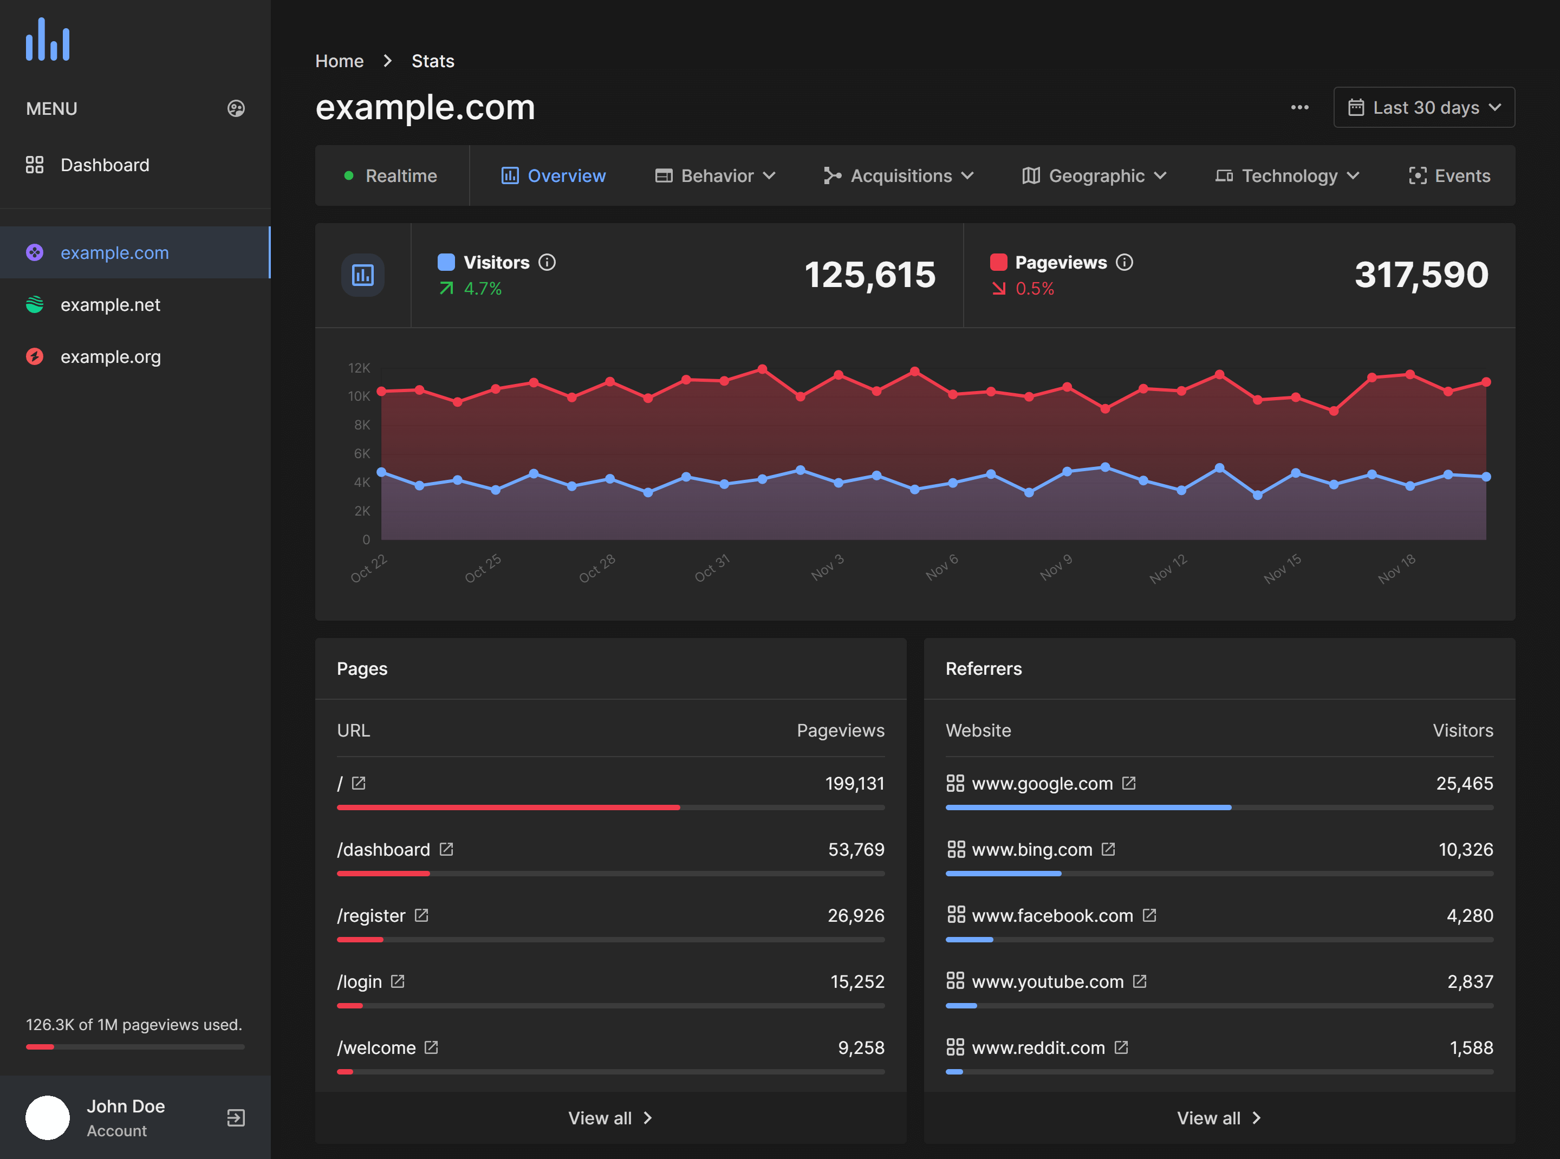
Task: Click 126.3K of 1M pageviews used text
Action: click(x=134, y=1024)
